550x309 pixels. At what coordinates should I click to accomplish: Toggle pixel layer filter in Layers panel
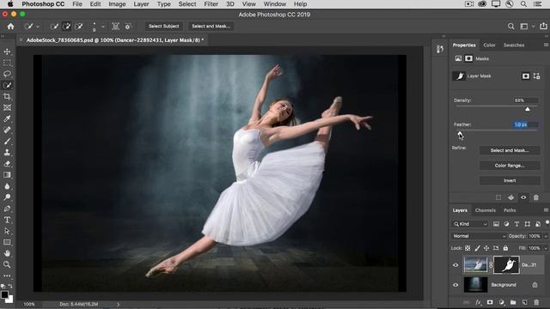pos(496,224)
